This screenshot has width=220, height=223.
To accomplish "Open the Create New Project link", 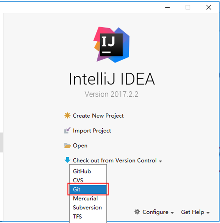I will click(98, 116).
